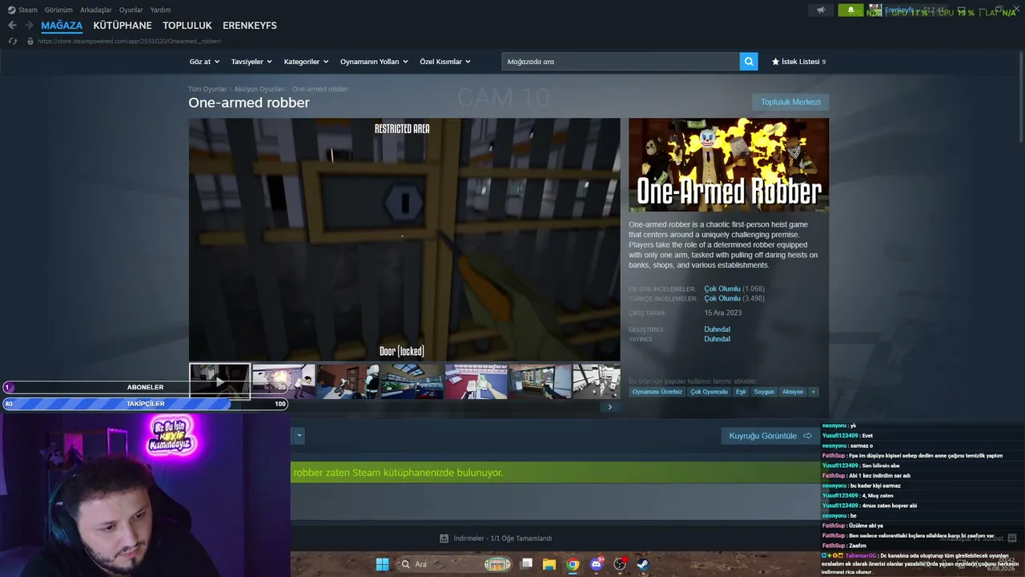
Task: Click the Oynaması Ücretsiz tag
Action: 657,392
